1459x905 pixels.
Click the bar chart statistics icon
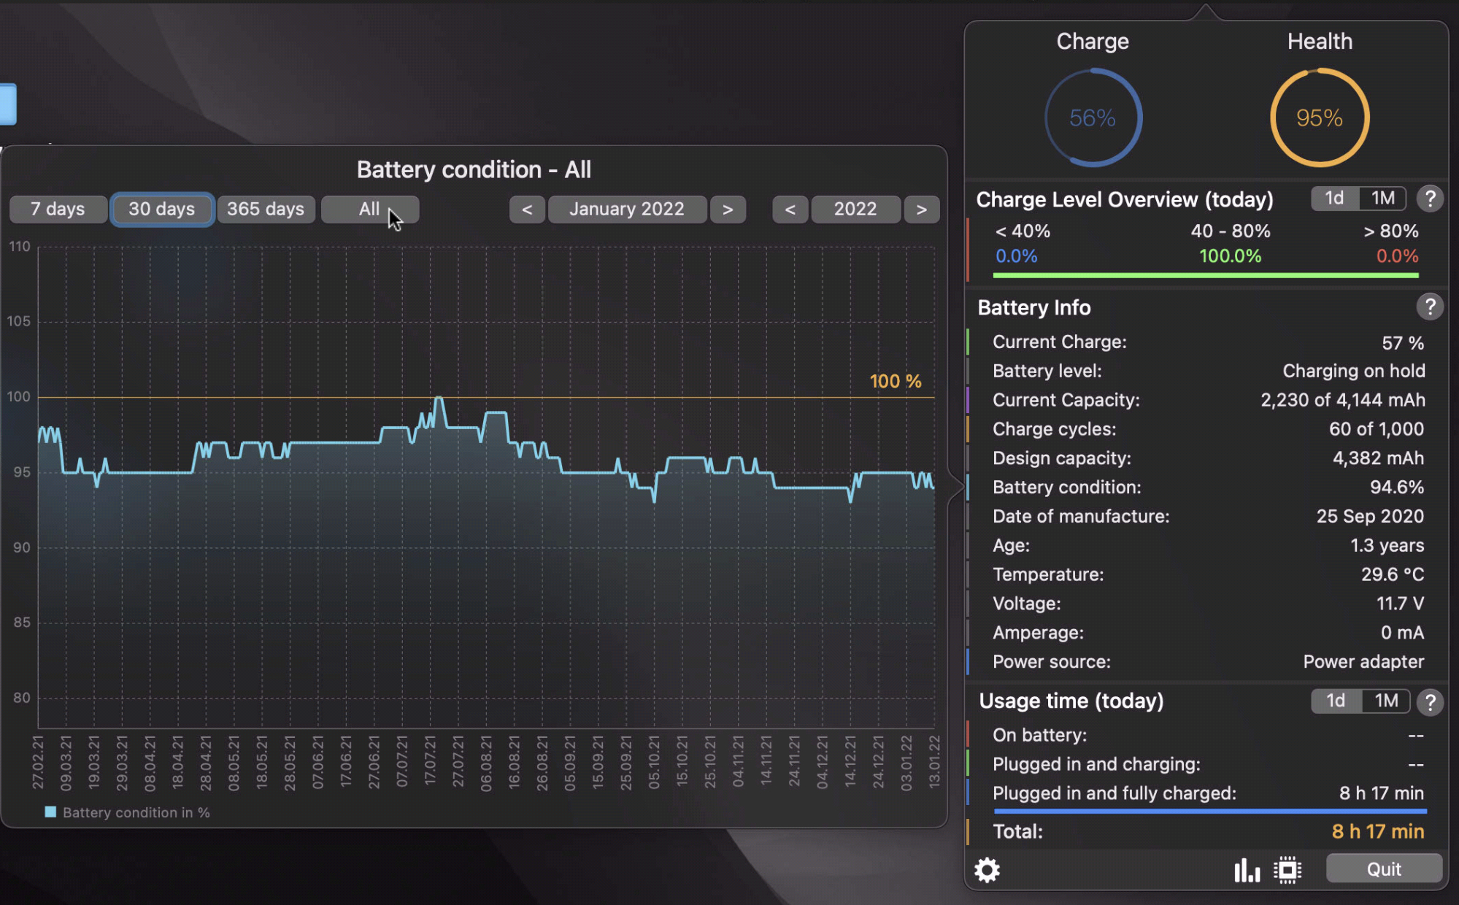pos(1247,870)
